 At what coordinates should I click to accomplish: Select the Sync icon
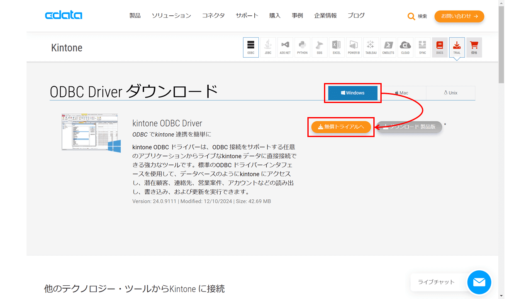422,47
